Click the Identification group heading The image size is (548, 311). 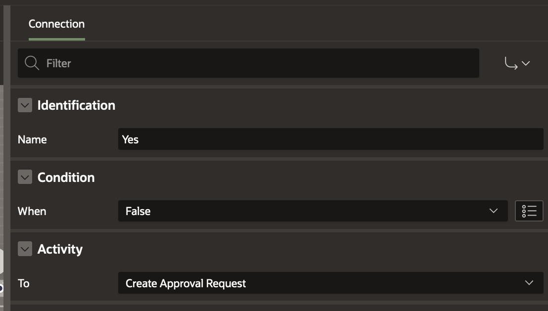tap(76, 105)
